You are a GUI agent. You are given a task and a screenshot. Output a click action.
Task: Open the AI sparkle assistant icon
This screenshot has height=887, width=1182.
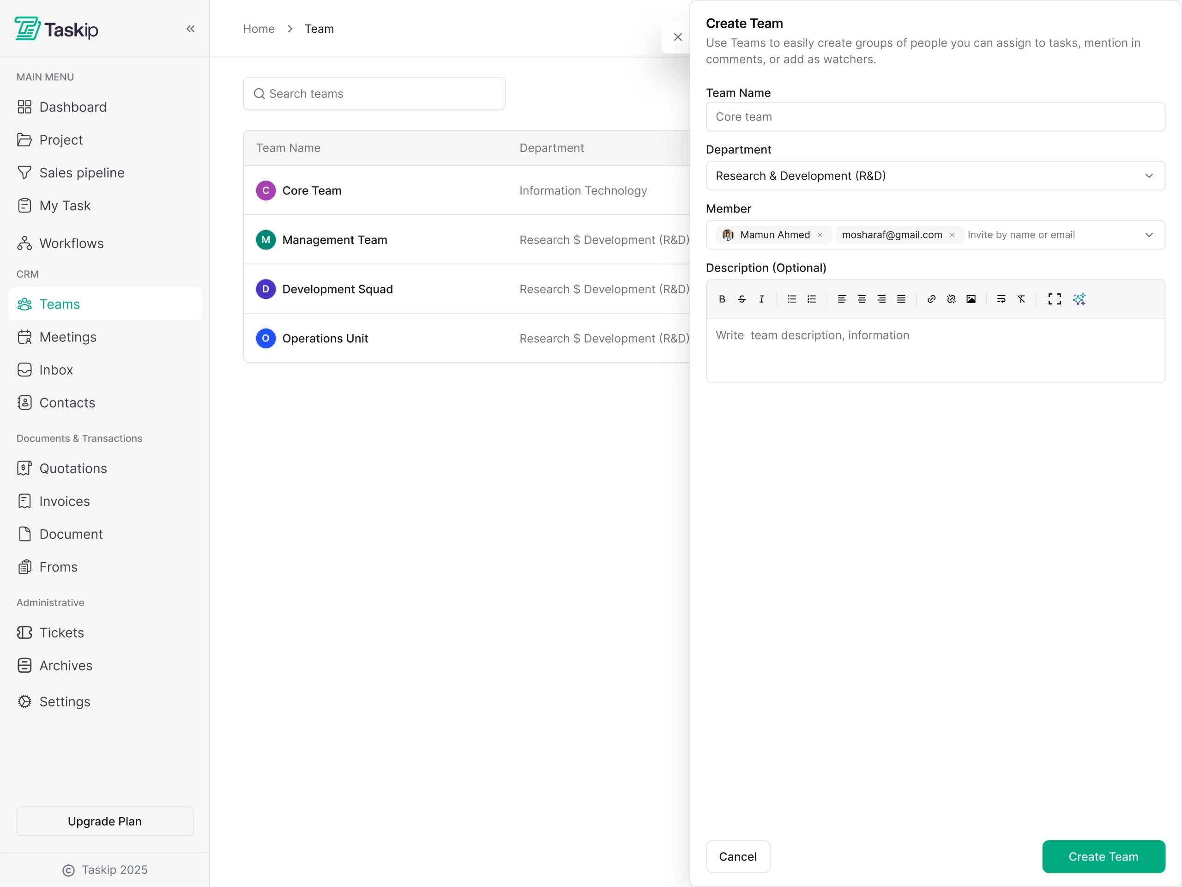point(1079,299)
